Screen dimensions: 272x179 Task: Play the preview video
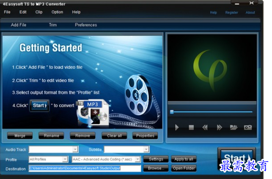[x=177, y=127]
